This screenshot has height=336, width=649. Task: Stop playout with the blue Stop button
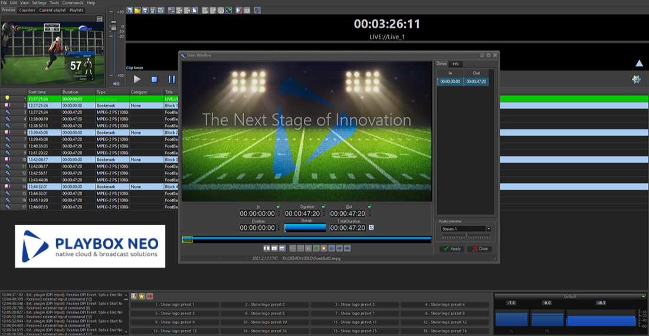(x=154, y=80)
